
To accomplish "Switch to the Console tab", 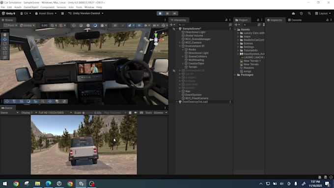I will pos(295,20).
